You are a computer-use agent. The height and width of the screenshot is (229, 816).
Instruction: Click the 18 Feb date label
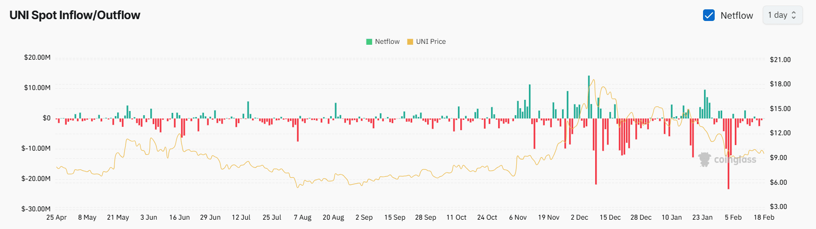[x=764, y=217]
